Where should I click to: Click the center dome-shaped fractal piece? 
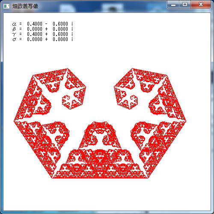tap(100, 135)
